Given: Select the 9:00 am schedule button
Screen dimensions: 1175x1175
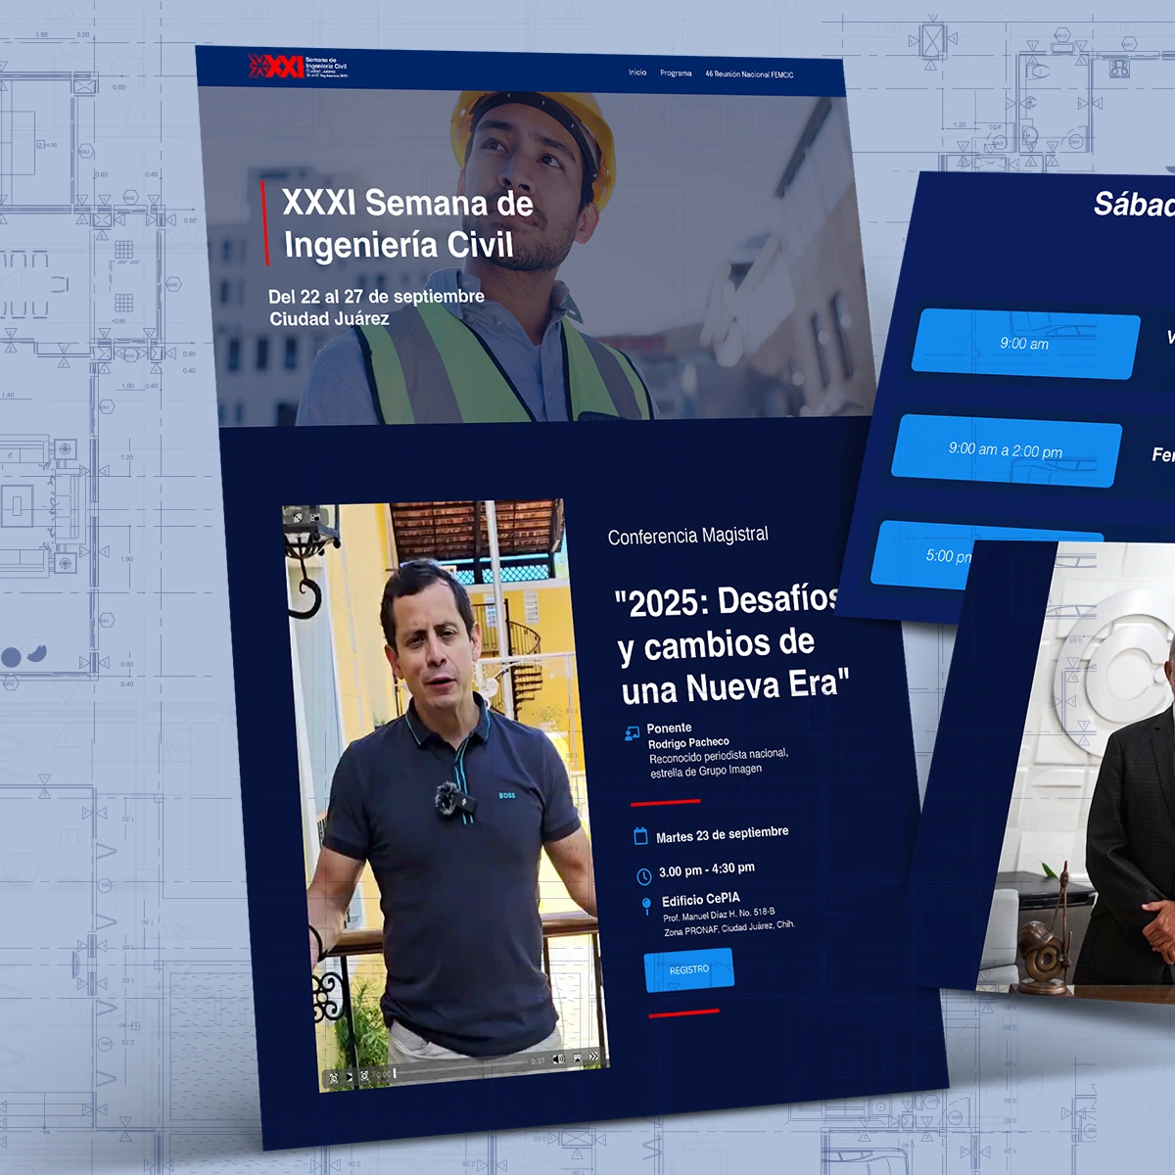Looking at the screenshot, I should [x=1024, y=344].
